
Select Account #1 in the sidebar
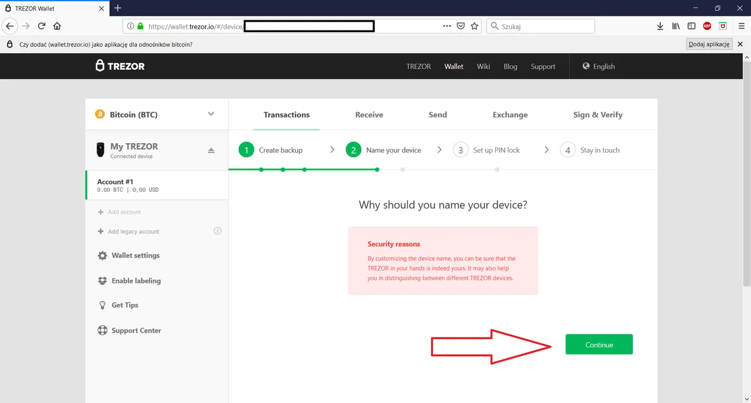[157, 185]
